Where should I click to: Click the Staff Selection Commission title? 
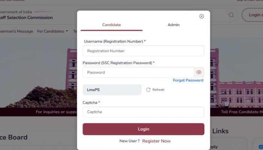[x=27, y=18]
